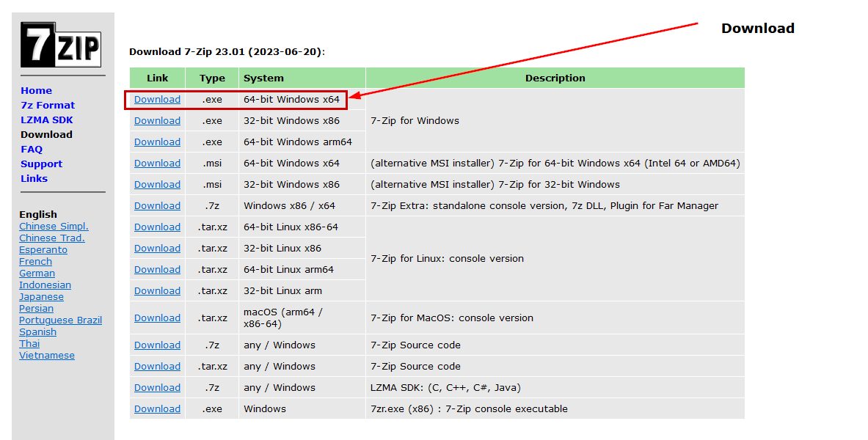Open the Home navigation link
The height and width of the screenshot is (440, 868).
click(x=36, y=91)
